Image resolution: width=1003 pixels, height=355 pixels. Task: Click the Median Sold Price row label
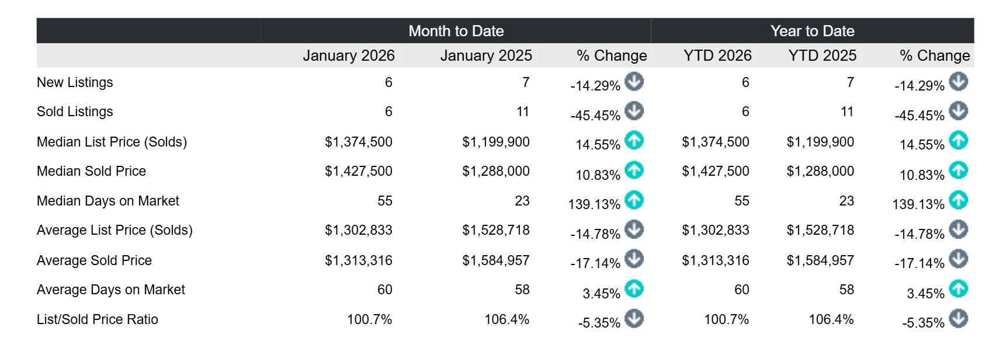click(x=91, y=171)
